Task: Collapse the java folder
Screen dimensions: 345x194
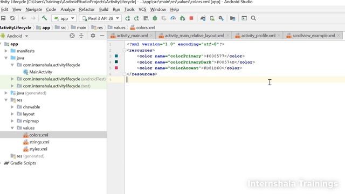Action: 6,58
